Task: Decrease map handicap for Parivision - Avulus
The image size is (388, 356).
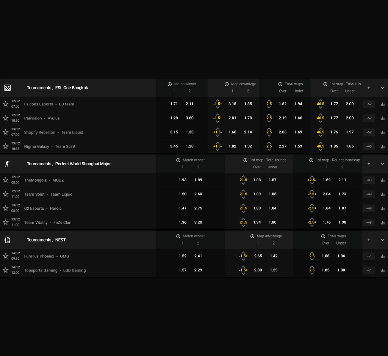Action: pyautogui.click(x=217, y=122)
